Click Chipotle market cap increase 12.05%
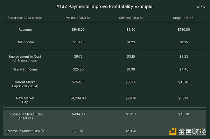The image size is (210, 139). pyautogui.click(x=131, y=131)
